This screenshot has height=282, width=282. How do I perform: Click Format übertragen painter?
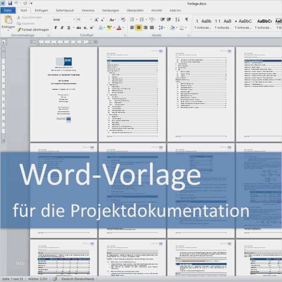pos(33,30)
